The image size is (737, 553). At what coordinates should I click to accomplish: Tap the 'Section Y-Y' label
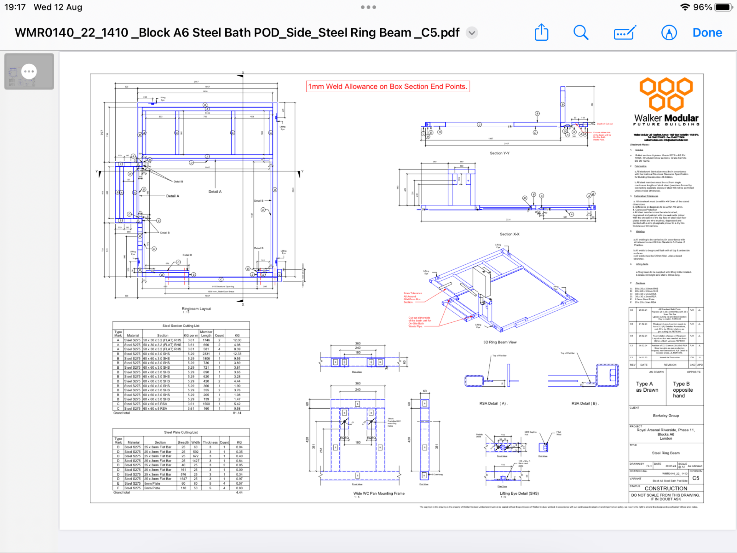(499, 153)
